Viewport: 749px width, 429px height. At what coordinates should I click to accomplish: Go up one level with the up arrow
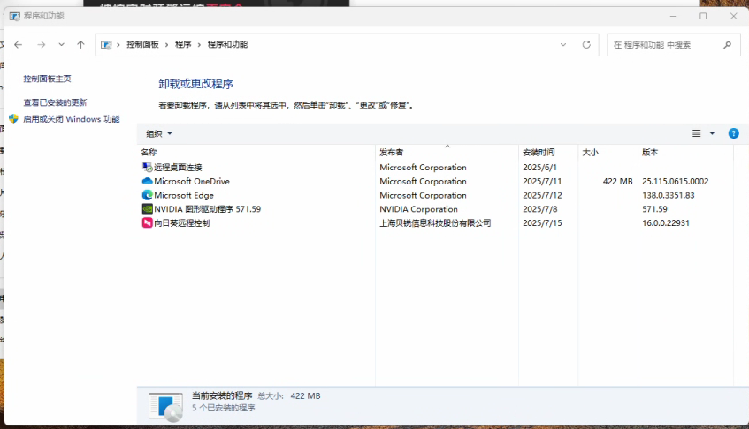pos(80,45)
